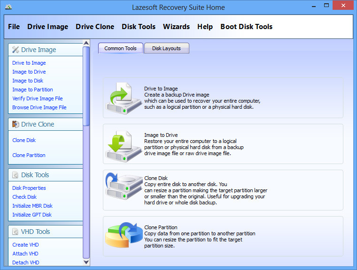Open the Wizards menu
Viewport: 357px width, 270px height.
(177, 27)
